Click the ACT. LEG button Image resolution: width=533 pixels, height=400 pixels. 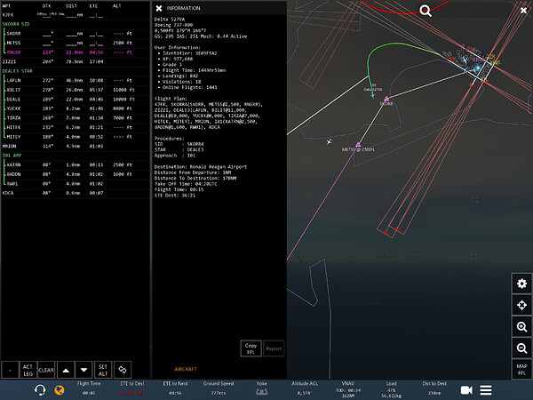[28, 370]
